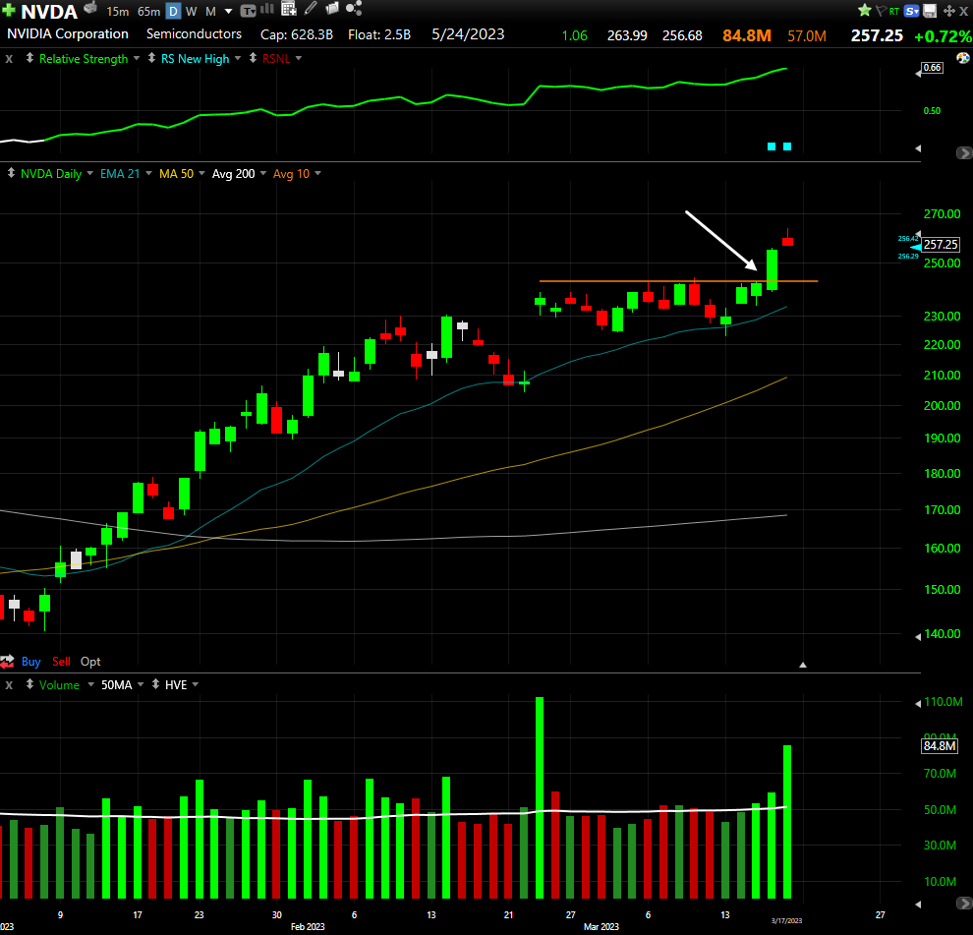Viewport: 973px width, 935px height.
Task: Select the D daily timeframe
Action: point(174,11)
